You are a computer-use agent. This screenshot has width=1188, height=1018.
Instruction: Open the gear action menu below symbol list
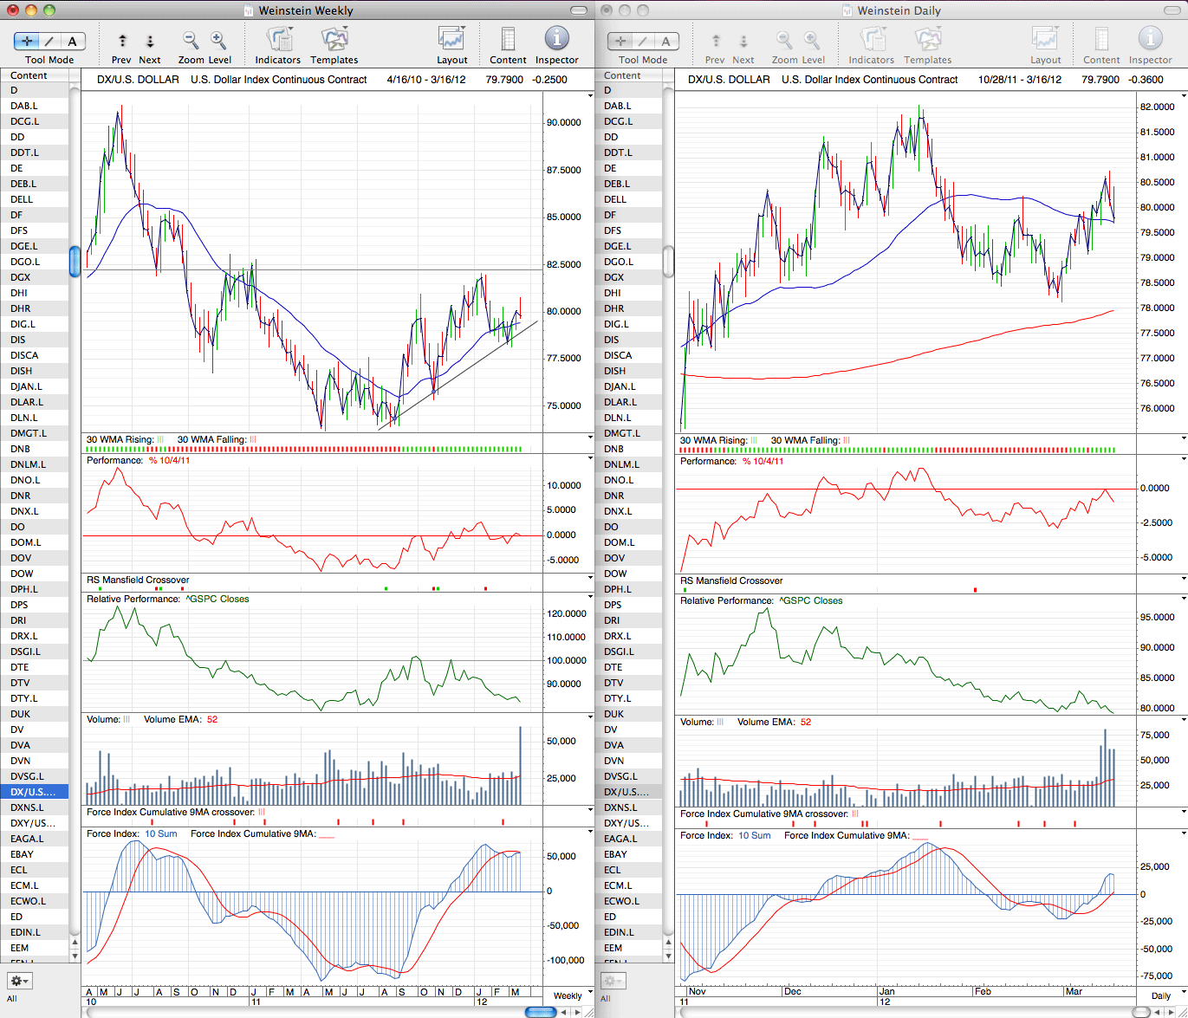coord(19,981)
